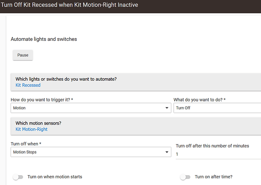Image resolution: width=261 pixels, height=185 pixels.
Task: Select the 'Which lights or switches' panel
Action: [136, 82]
